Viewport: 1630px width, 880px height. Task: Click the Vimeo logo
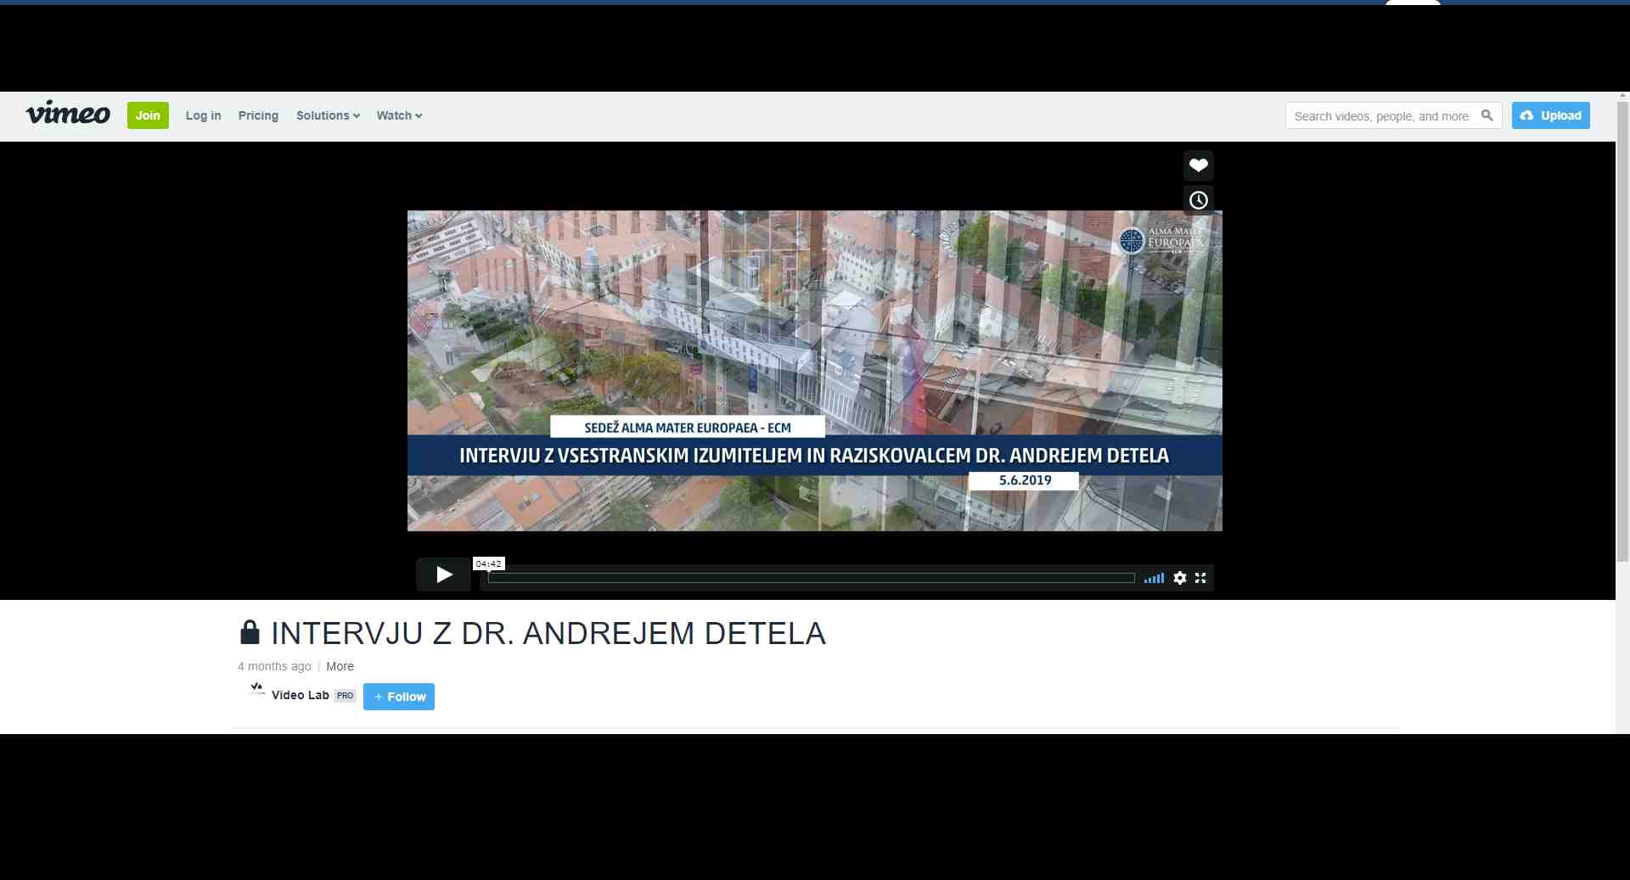(68, 114)
